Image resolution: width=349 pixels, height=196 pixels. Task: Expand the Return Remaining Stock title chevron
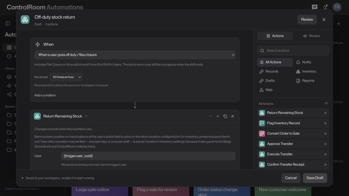(86, 116)
